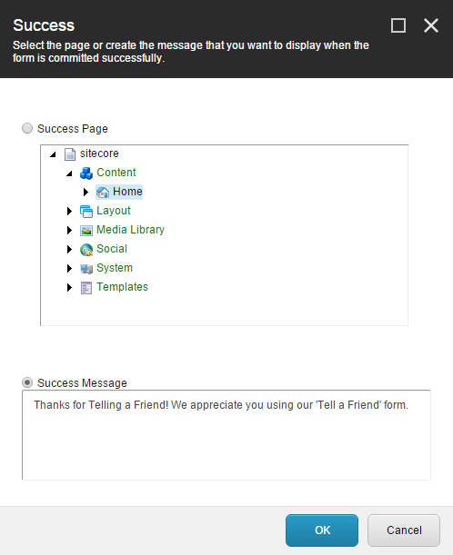Click the Home house icon
This screenshot has height=555, width=453.
pyautogui.click(x=103, y=193)
